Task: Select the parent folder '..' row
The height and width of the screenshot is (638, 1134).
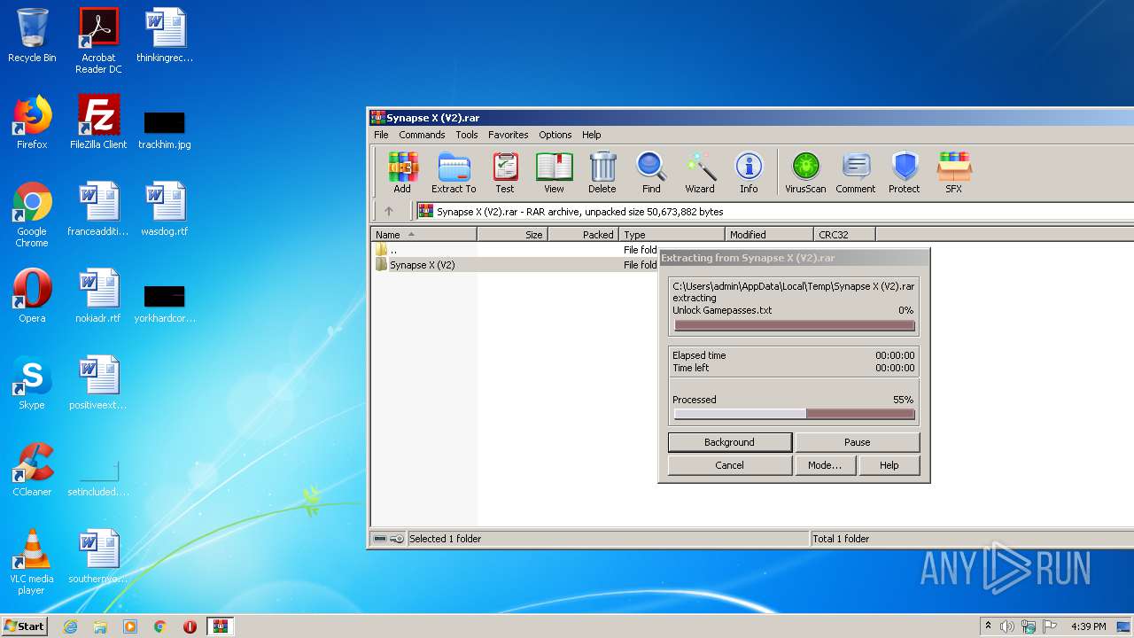Action: [x=516, y=250]
